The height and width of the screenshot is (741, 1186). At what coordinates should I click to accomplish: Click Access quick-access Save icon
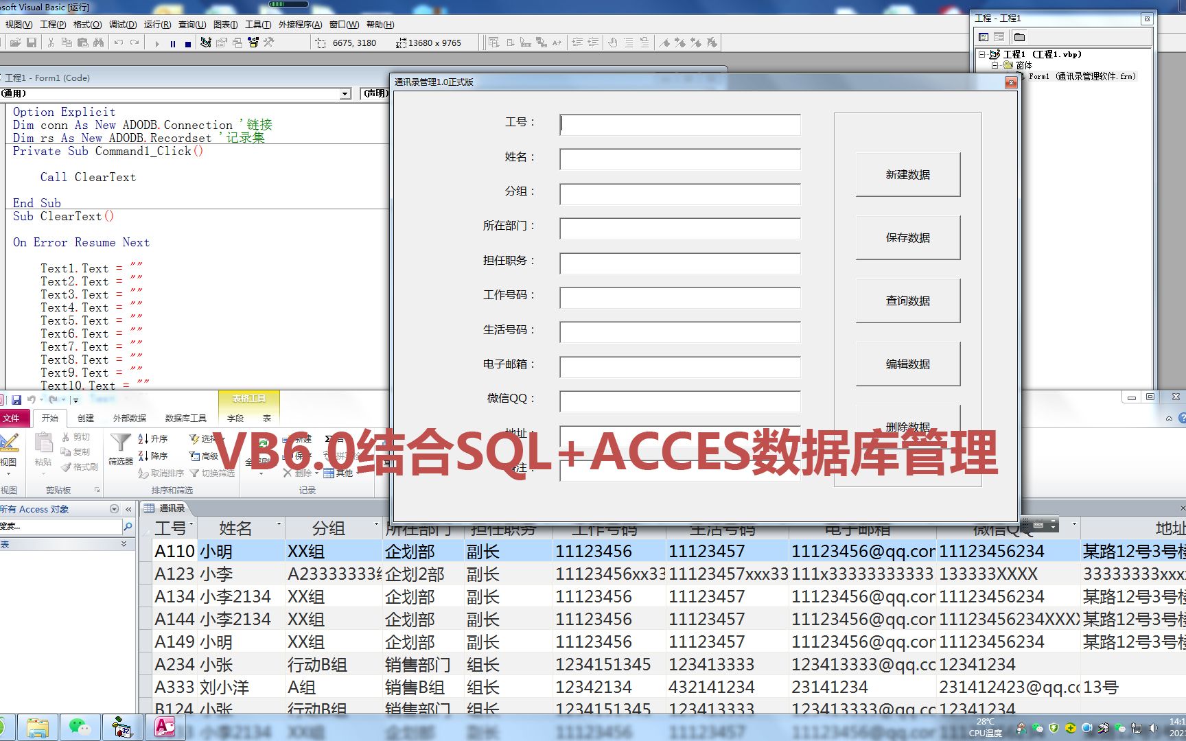click(16, 399)
